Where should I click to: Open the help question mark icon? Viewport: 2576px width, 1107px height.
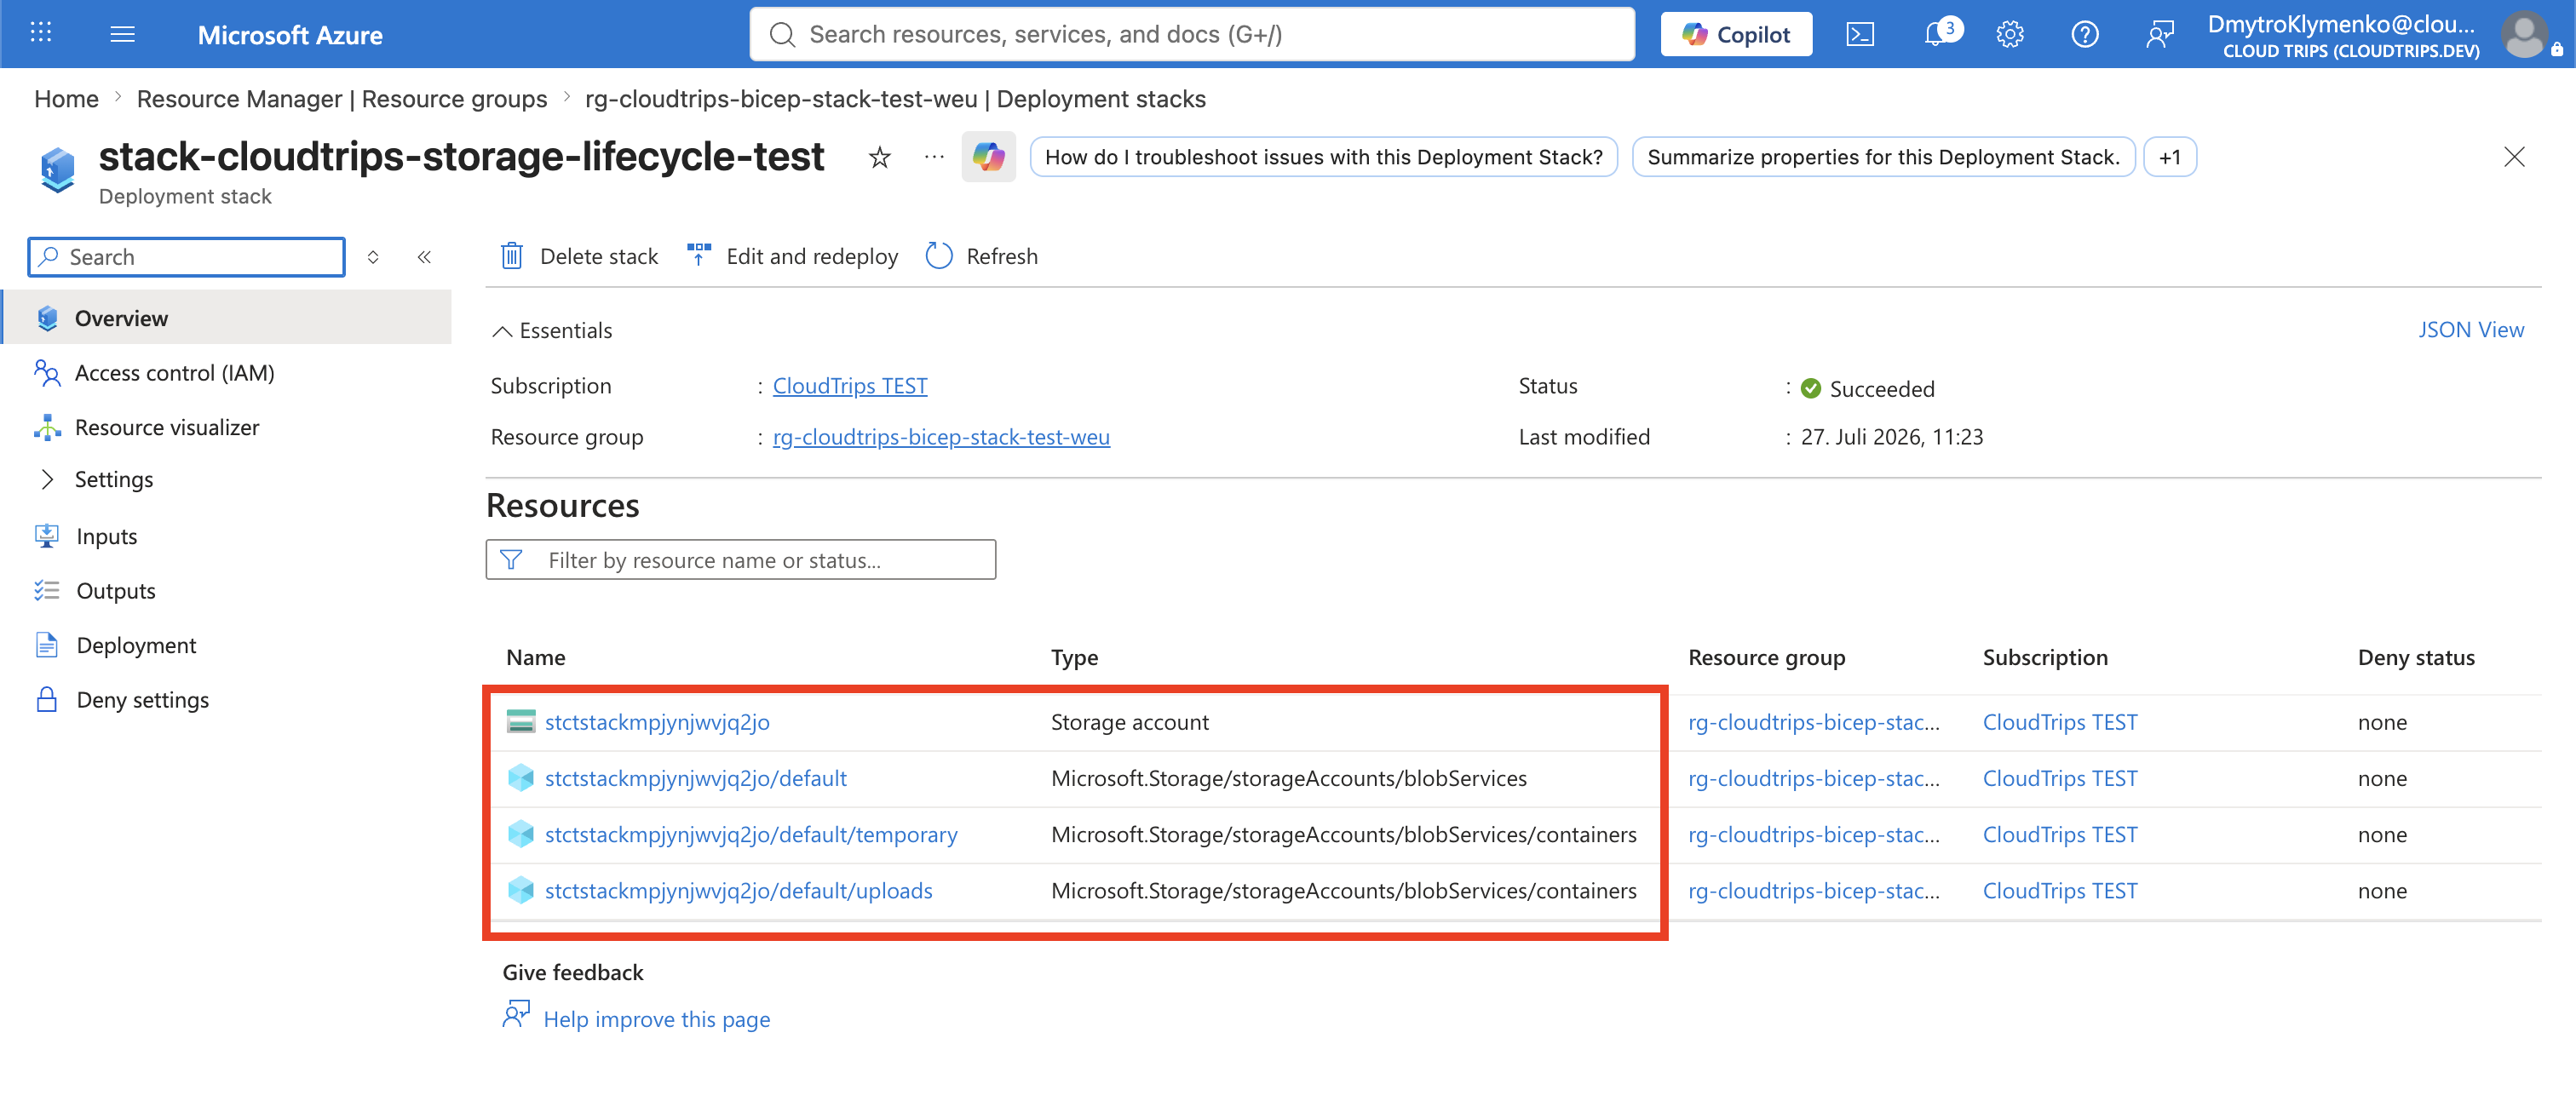click(x=2085, y=35)
